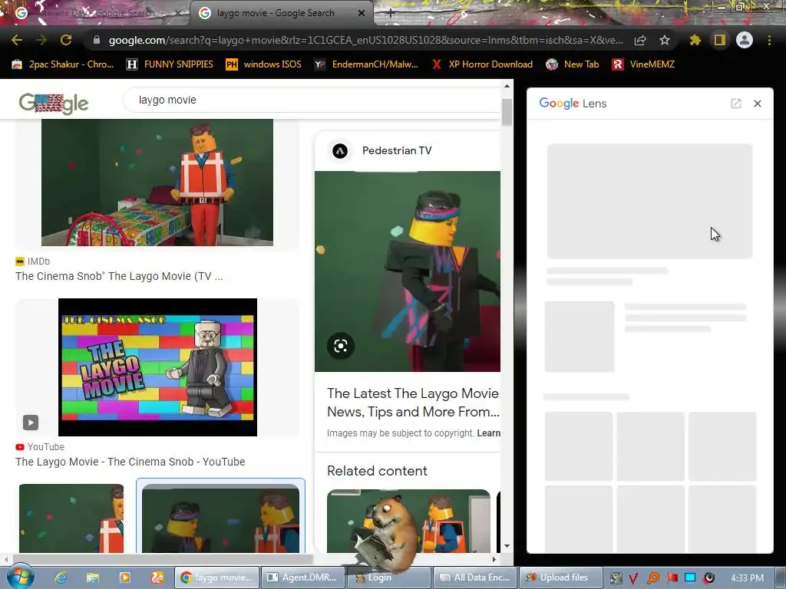View site information via lock icon
Image resolution: width=786 pixels, height=589 pixels.
pyautogui.click(x=97, y=40)
